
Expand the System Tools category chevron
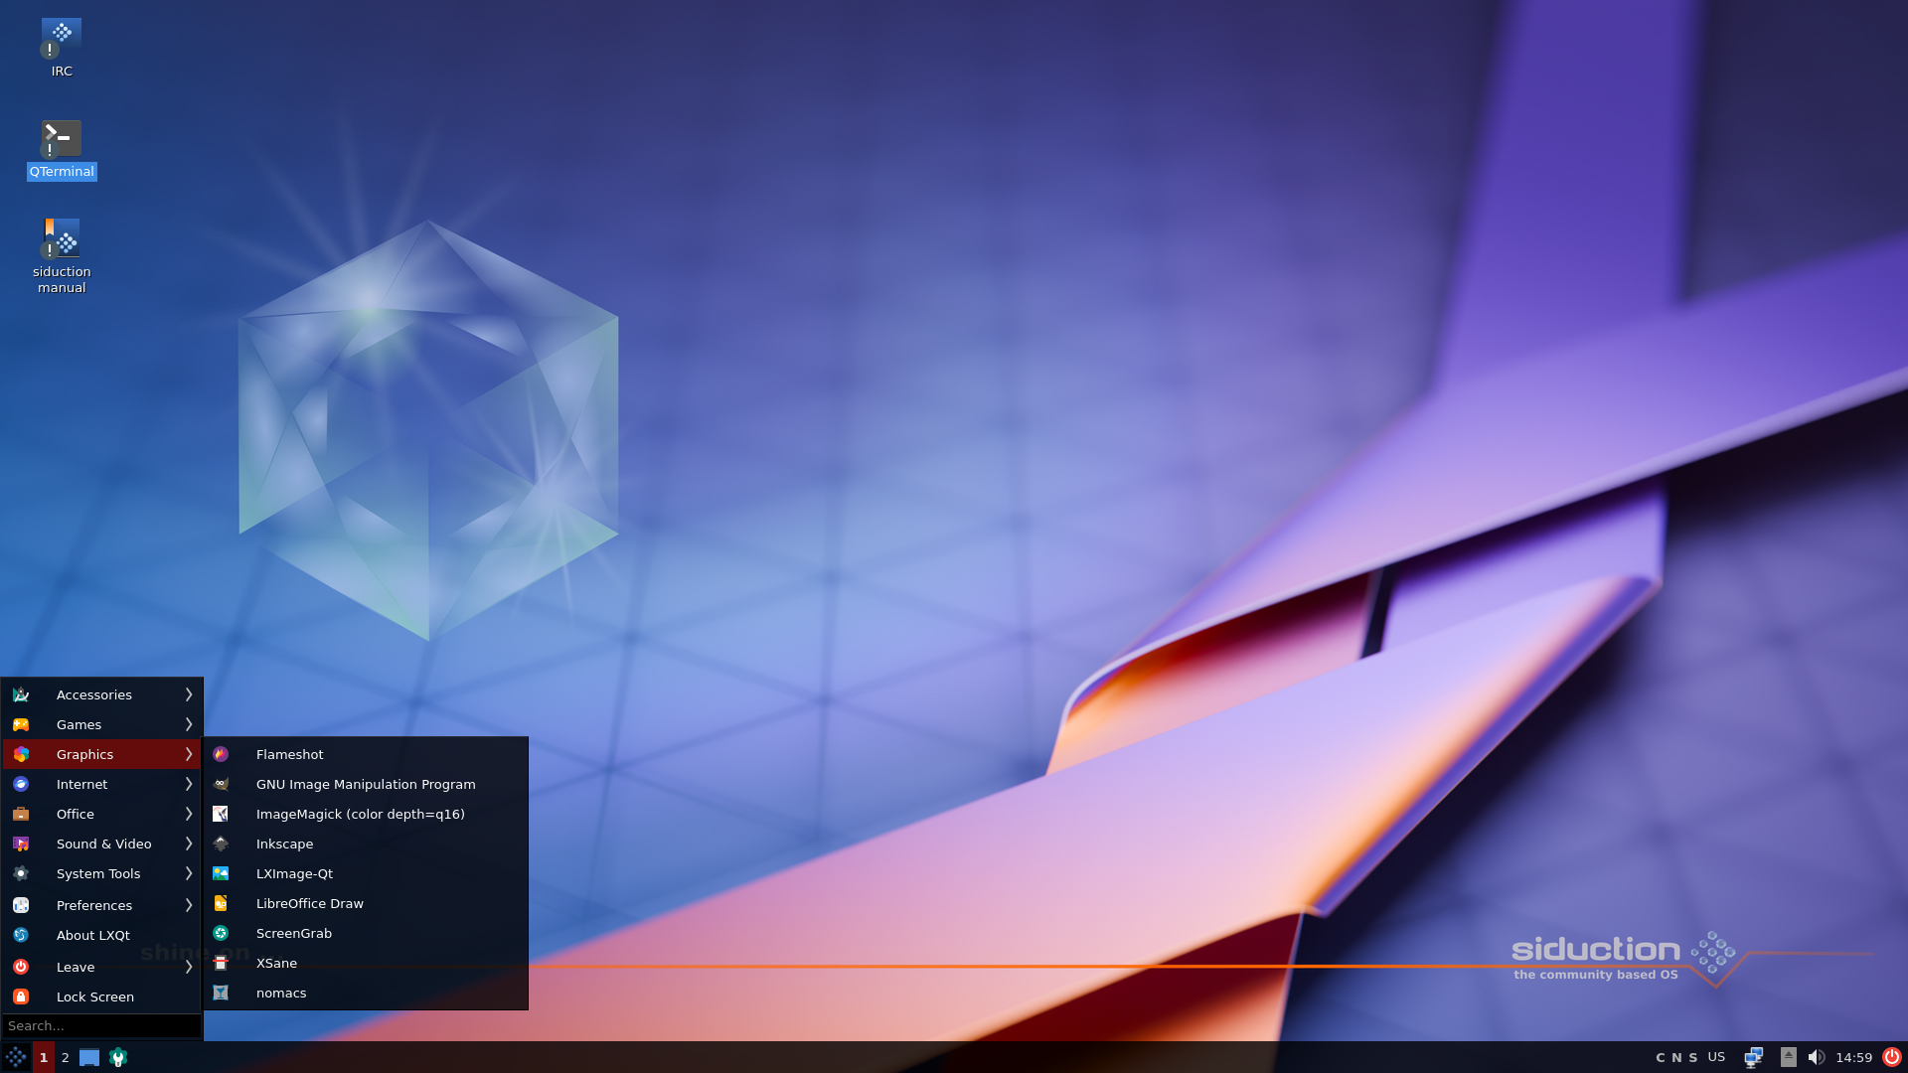click(x=189, y=873)
